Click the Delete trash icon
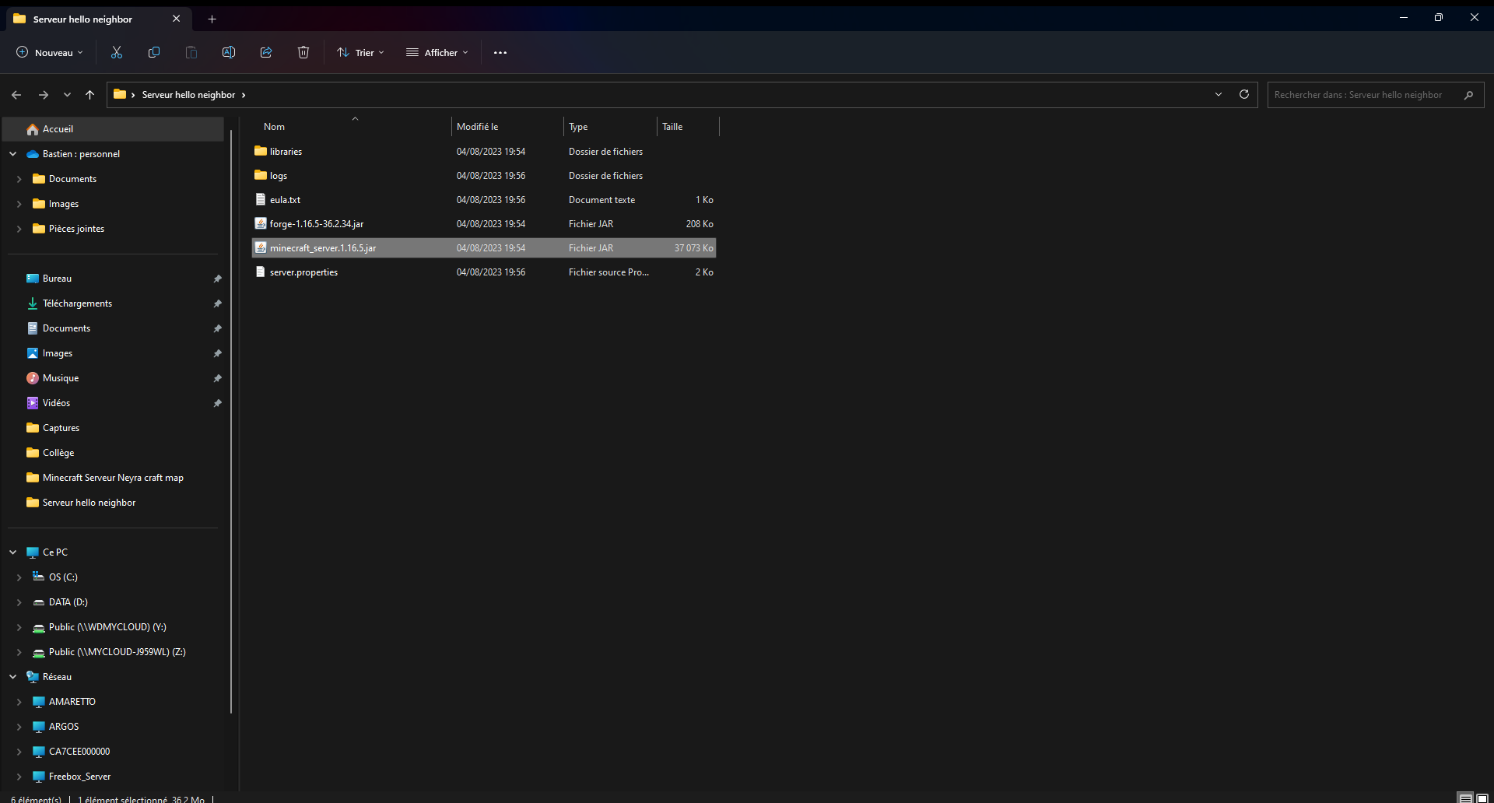Viewport: 1494px width, 803px height. [303, 52]
